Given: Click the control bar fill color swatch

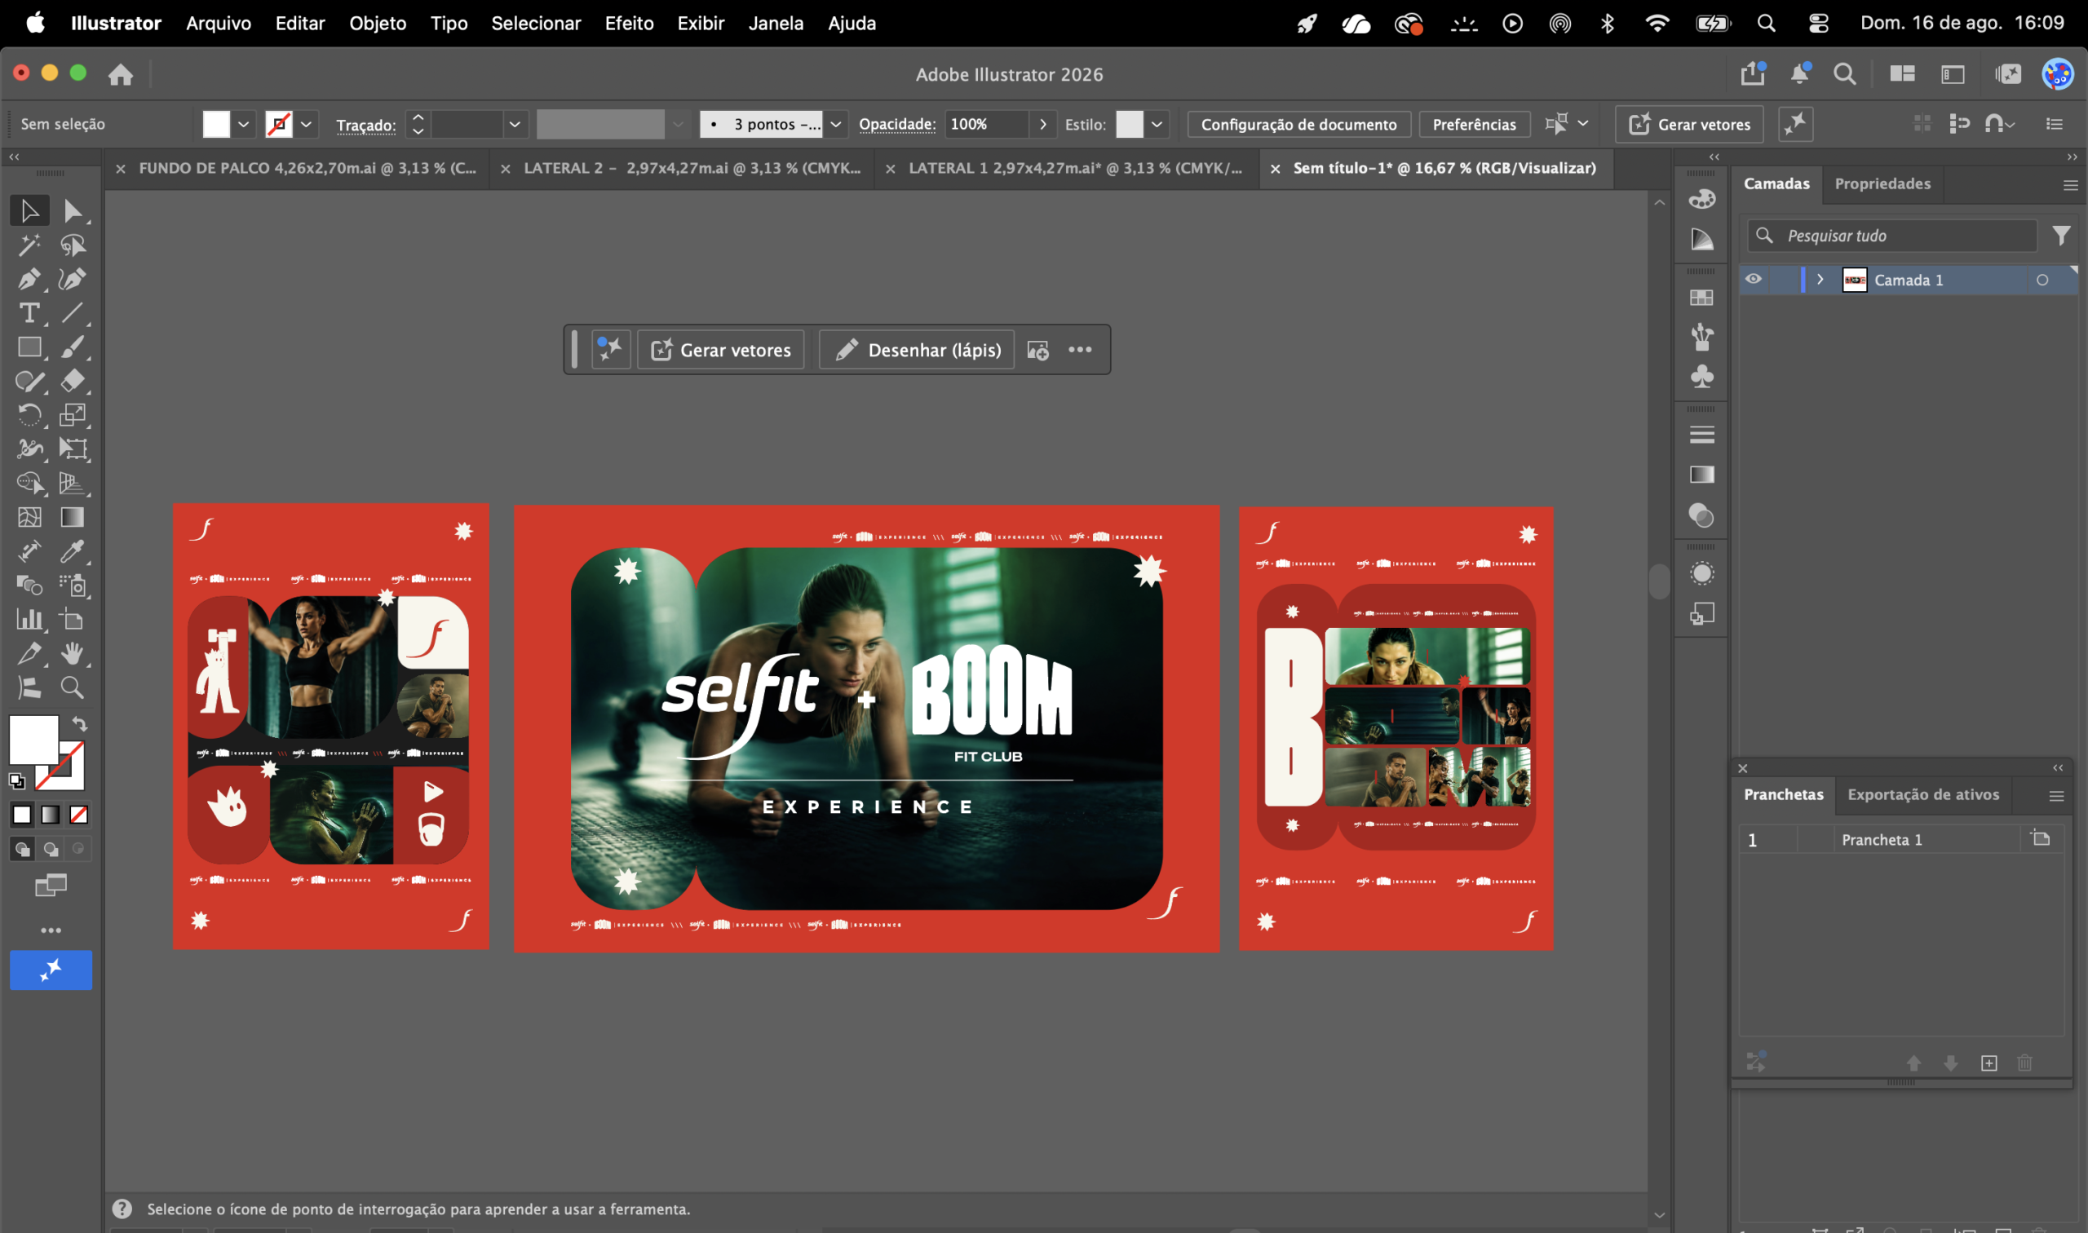Looking at the screenshot, I should point(216,125).
